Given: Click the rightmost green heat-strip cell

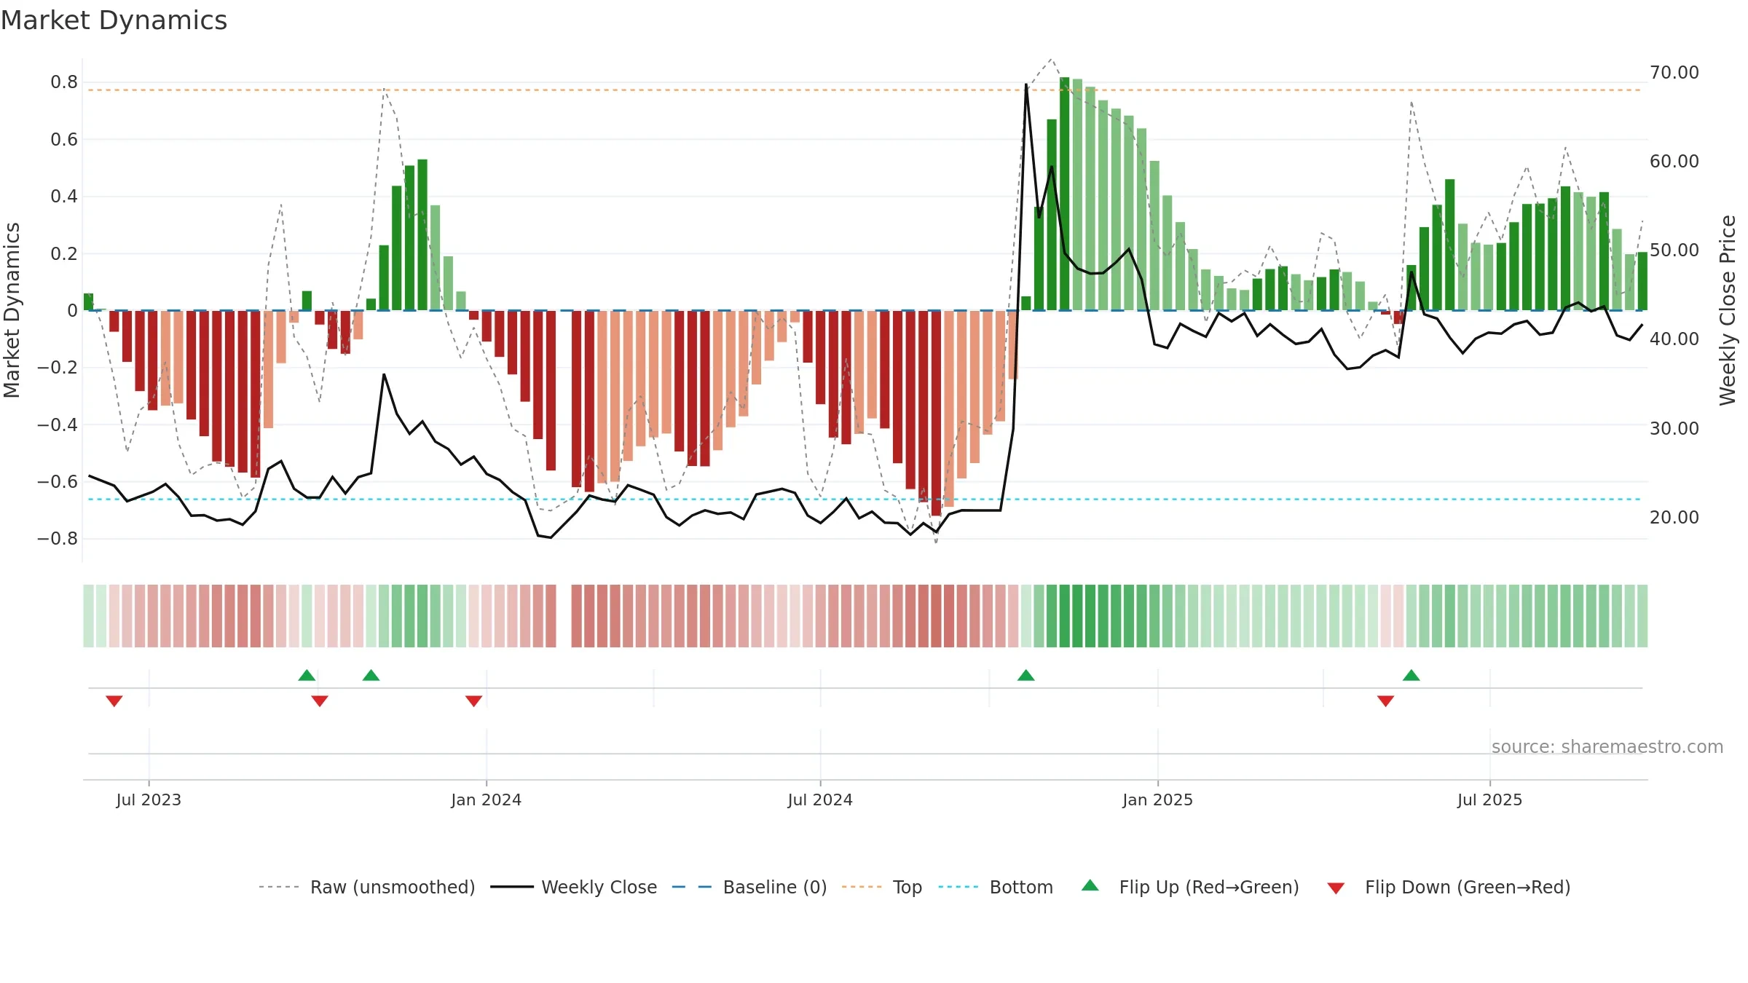Looking at the screenshot, I should [1642, 616].
